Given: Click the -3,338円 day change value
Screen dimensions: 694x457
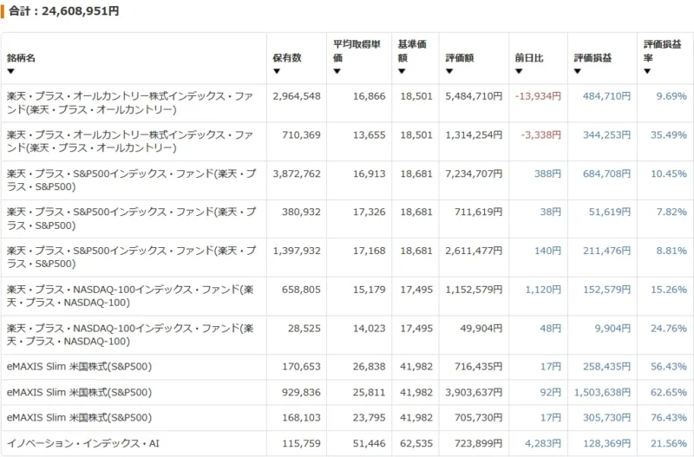Looking at the screenshot, I should pyautogui.click(x=540, y=135).
